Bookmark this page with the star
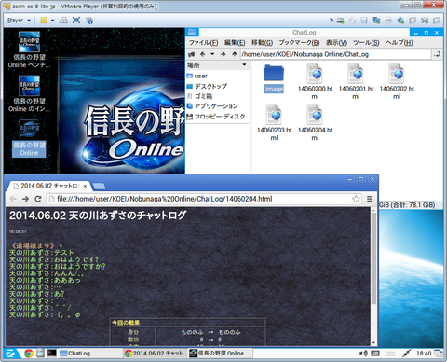447x362 pixels. 356,199
